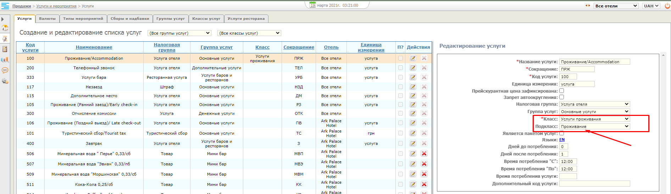
Task: Open the hamburger menu icon beside Продажи
Action: coord(5,6)
